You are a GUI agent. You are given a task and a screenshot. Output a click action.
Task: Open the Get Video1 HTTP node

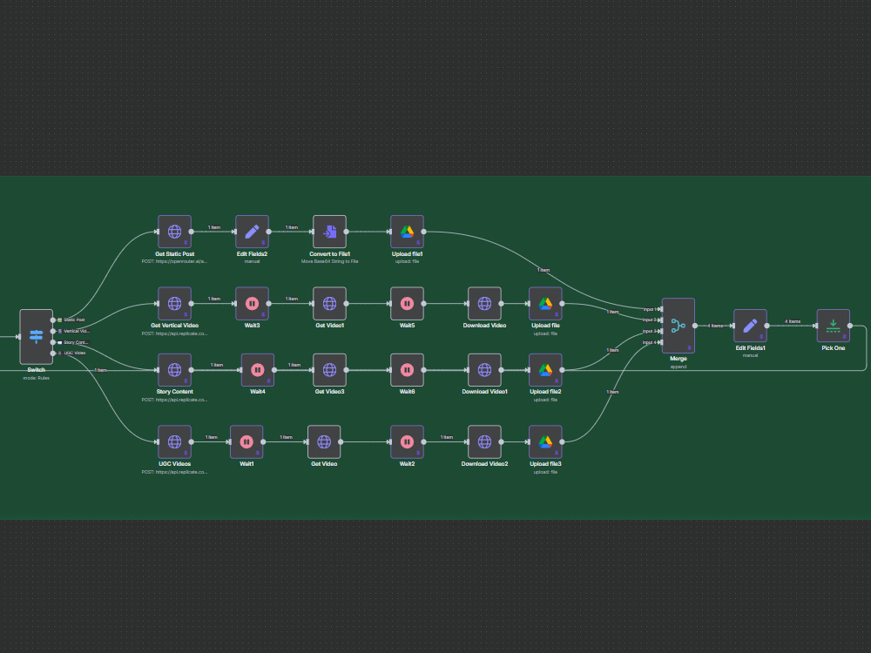[x=329, y=303]
